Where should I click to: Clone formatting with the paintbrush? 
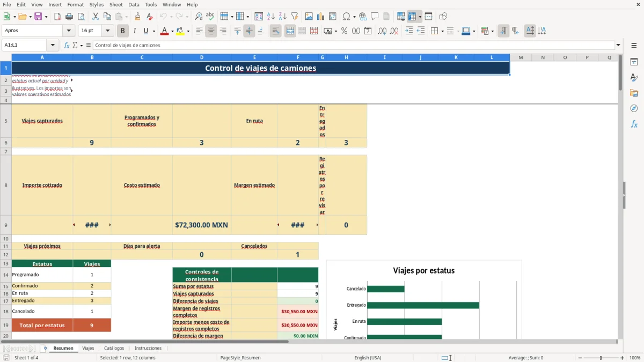click(x=138, y=17)
